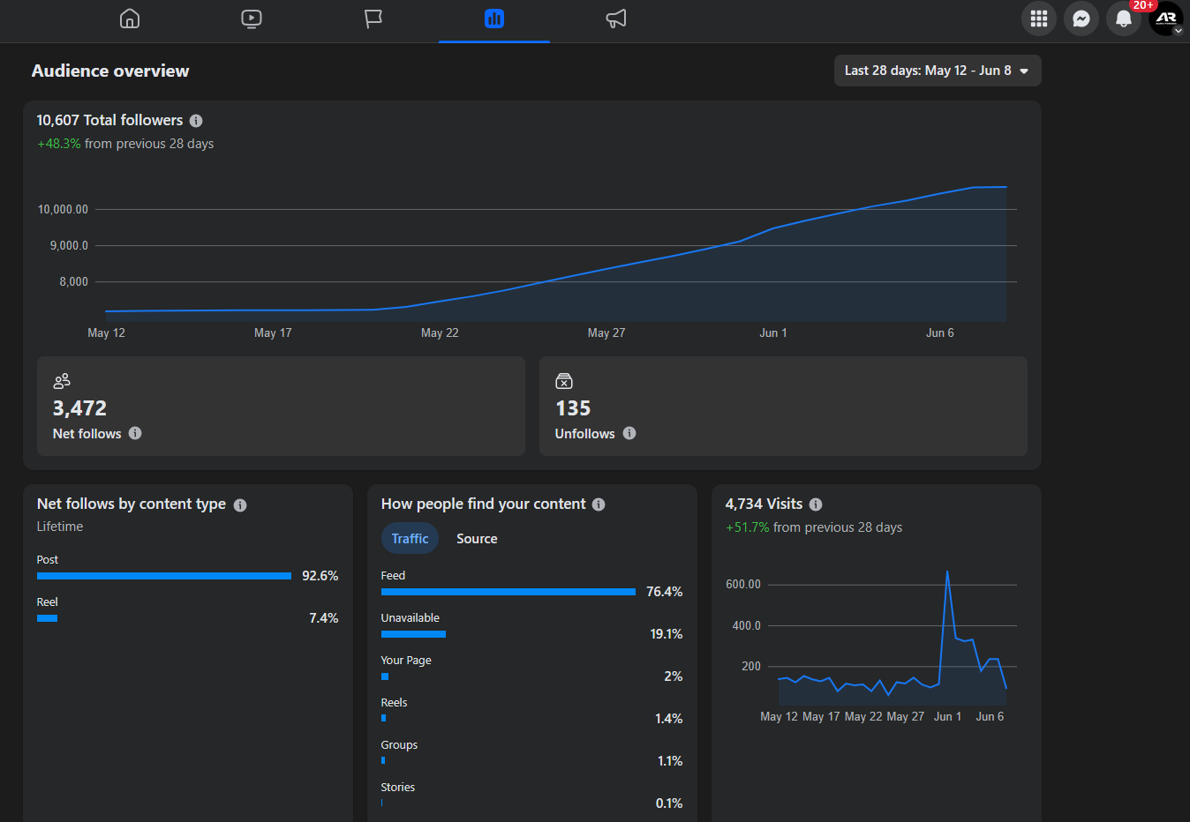1190x822 pixels.
Task: Select the Traffic toggle pill
Action: point(410,538)
